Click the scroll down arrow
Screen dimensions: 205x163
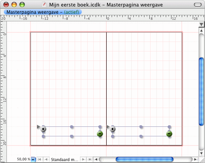tap(201, 153)
